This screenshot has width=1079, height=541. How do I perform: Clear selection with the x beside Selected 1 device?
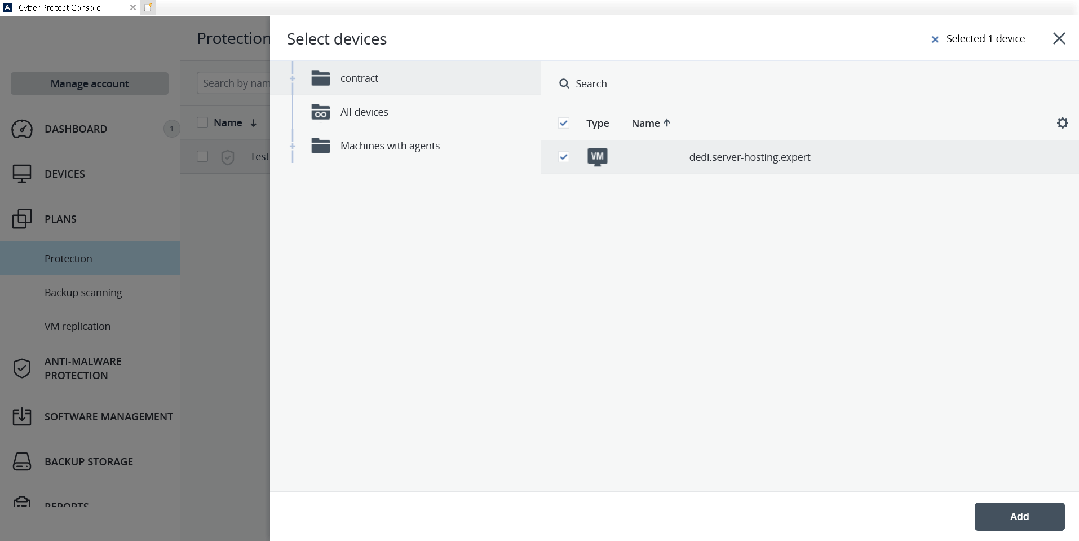point(935,39)
